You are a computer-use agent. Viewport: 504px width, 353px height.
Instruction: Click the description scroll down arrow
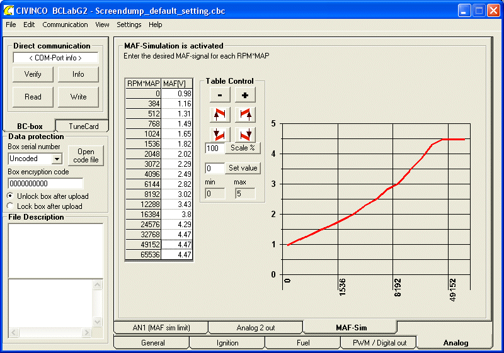tap(98, 322)
